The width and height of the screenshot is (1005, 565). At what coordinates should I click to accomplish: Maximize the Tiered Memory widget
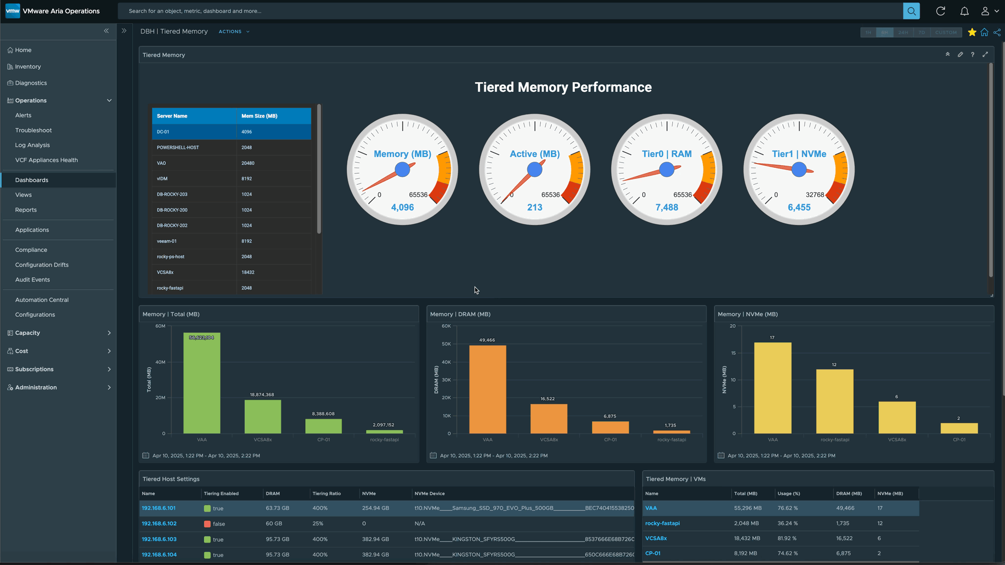985,54
